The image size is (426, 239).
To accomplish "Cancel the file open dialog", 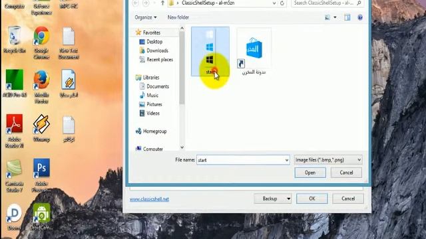I will 346,173.
